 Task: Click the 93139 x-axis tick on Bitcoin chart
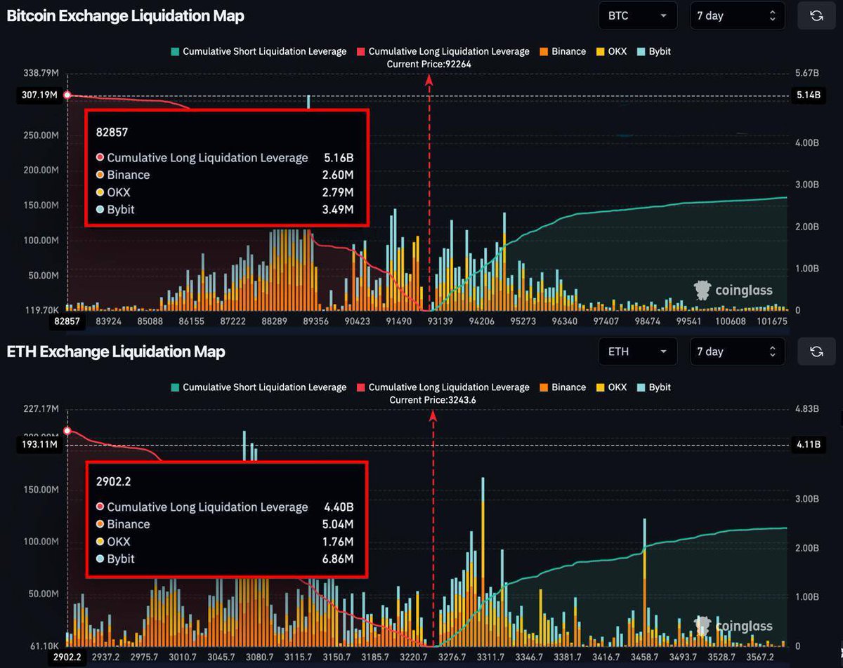pyautogui.click(x=440, y=321)
